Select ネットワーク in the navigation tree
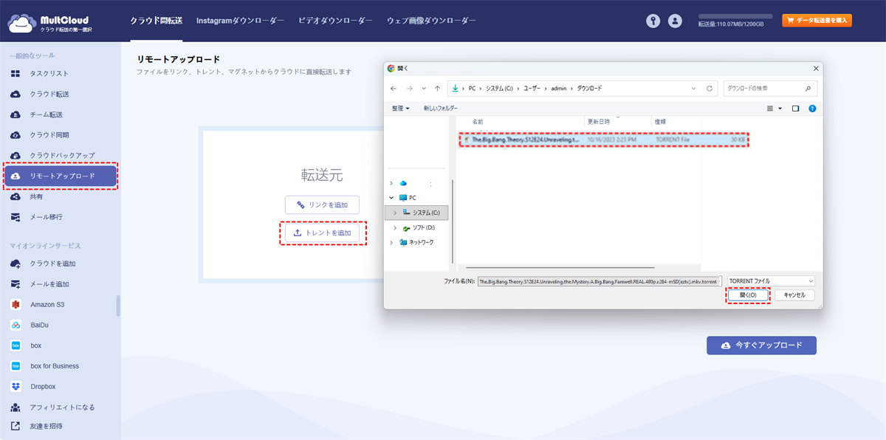Screen dimensions: 886x440 pos(422,242)
